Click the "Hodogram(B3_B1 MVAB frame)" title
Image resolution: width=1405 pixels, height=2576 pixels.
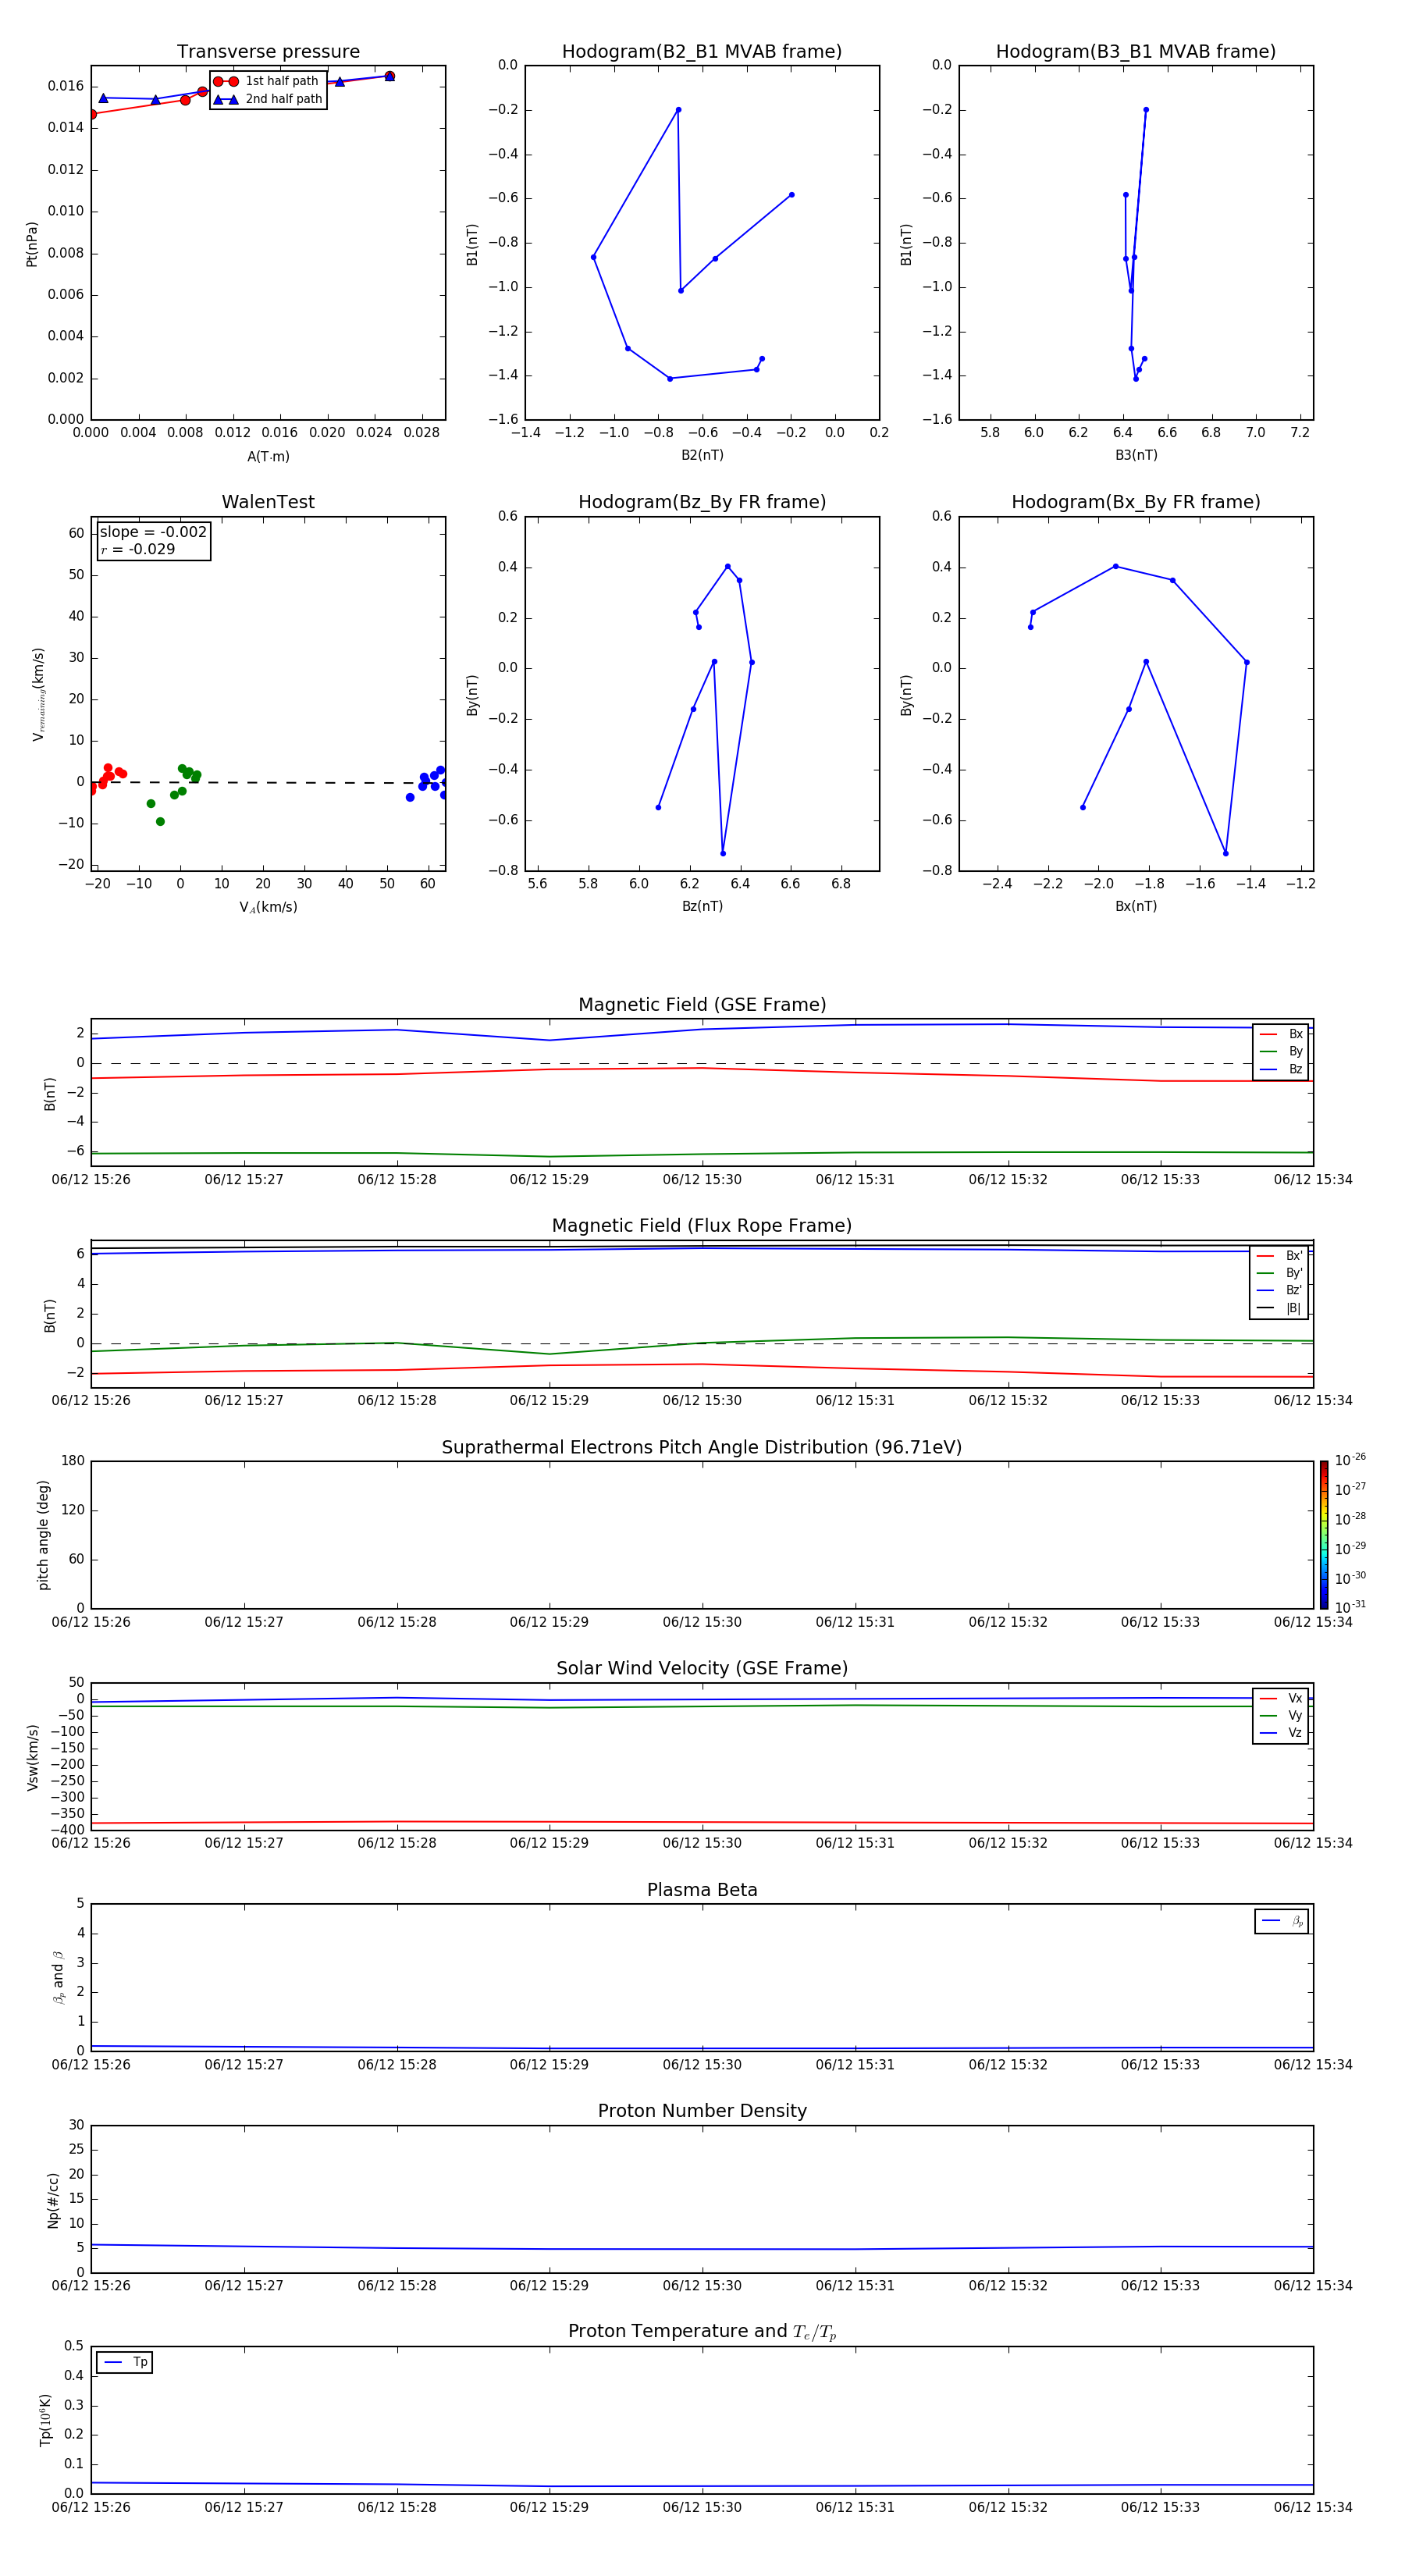1136,52
